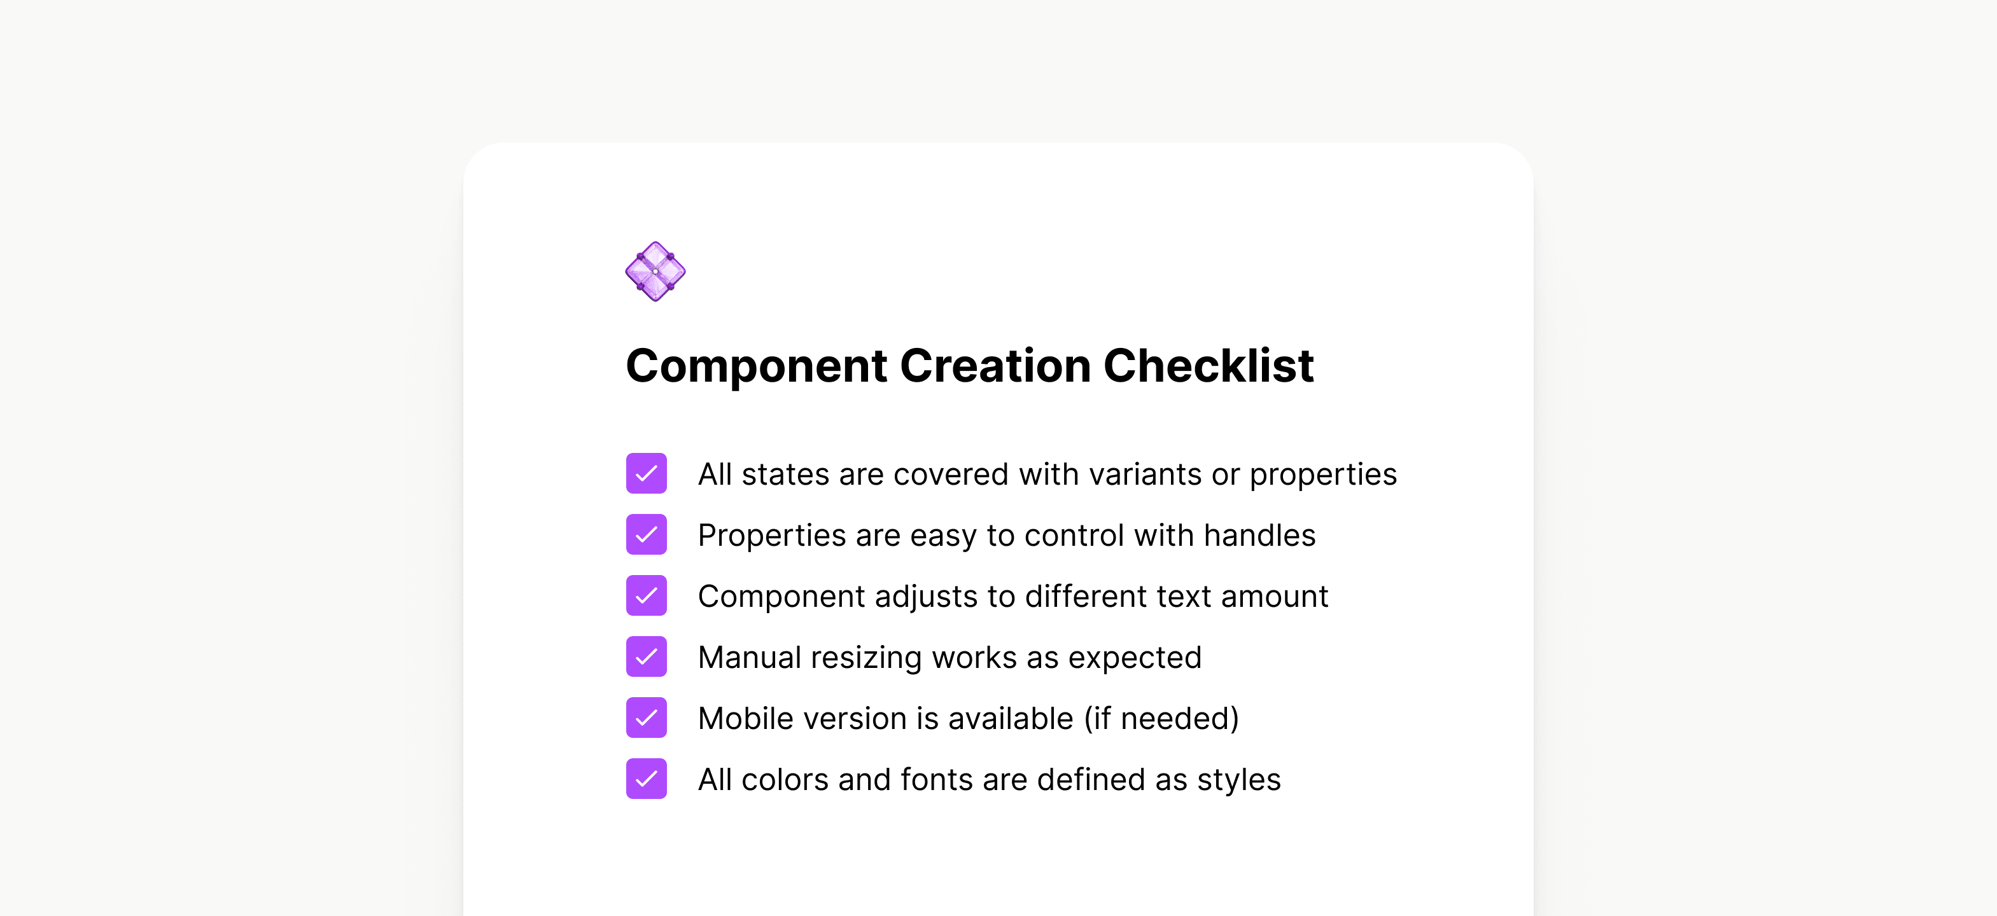Click the 'Manual resizing works as expected' label
Viewport: 1997px width, 916px height.
click(949, 658)
